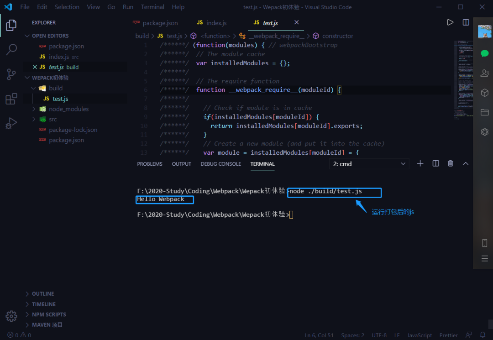
Task: Click the phone icon in right sidebar
Action: [484, 243]
